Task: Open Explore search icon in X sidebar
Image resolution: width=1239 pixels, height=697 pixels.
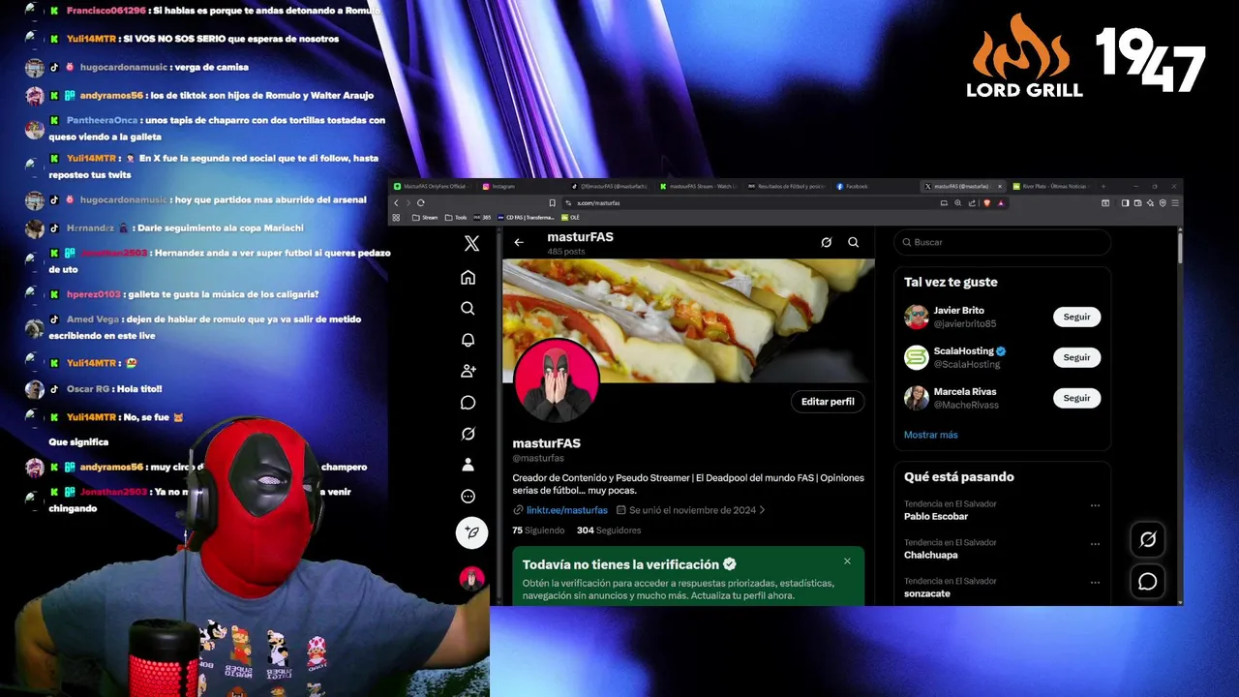Action: [468, 309]
